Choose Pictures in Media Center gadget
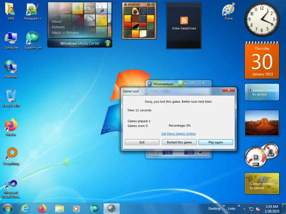Viewport: 286px width, 214px height. pyautogui.click(x=58, y=27)
